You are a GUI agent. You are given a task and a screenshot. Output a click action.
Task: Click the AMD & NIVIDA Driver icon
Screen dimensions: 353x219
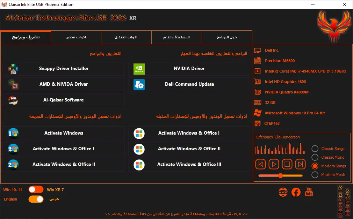[13, 84]
